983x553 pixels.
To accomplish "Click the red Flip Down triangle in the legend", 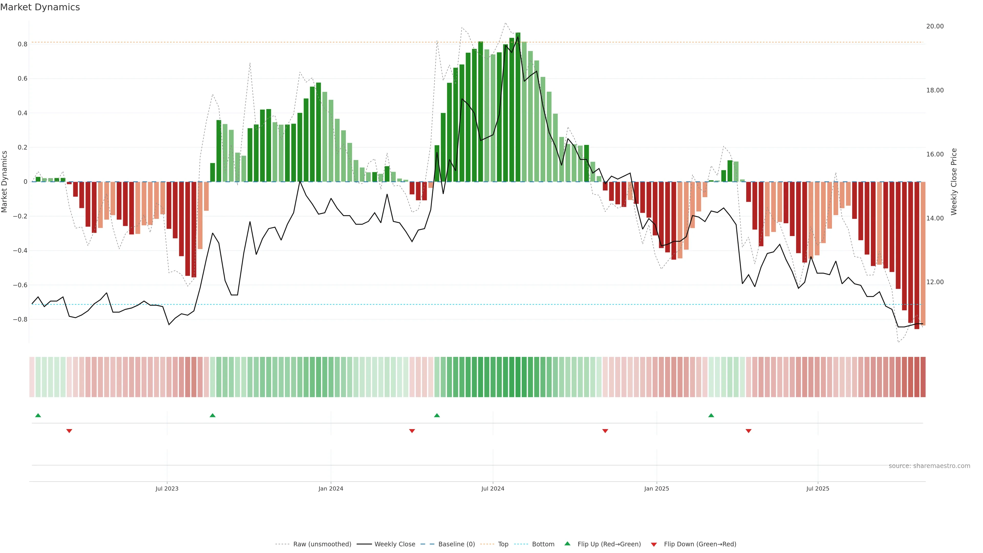I will click(x=654, y=545).
